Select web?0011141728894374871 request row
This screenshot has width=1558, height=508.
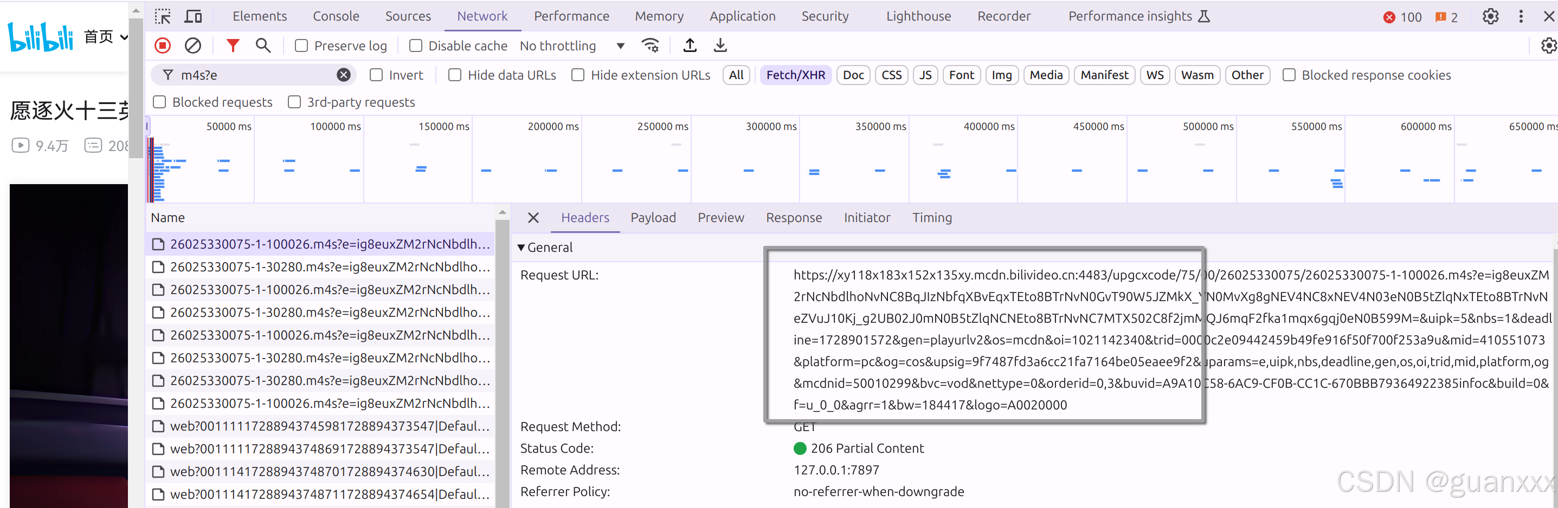coord(320,494)
